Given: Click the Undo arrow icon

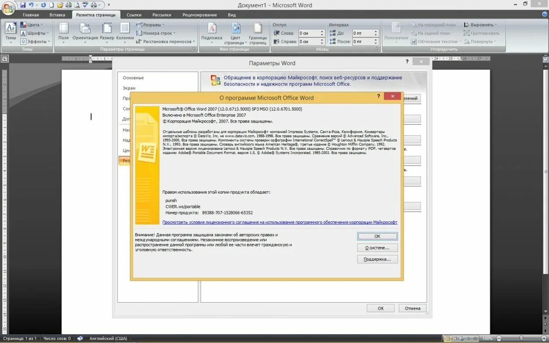Looking at the screenshot, I should click(31, 5).
